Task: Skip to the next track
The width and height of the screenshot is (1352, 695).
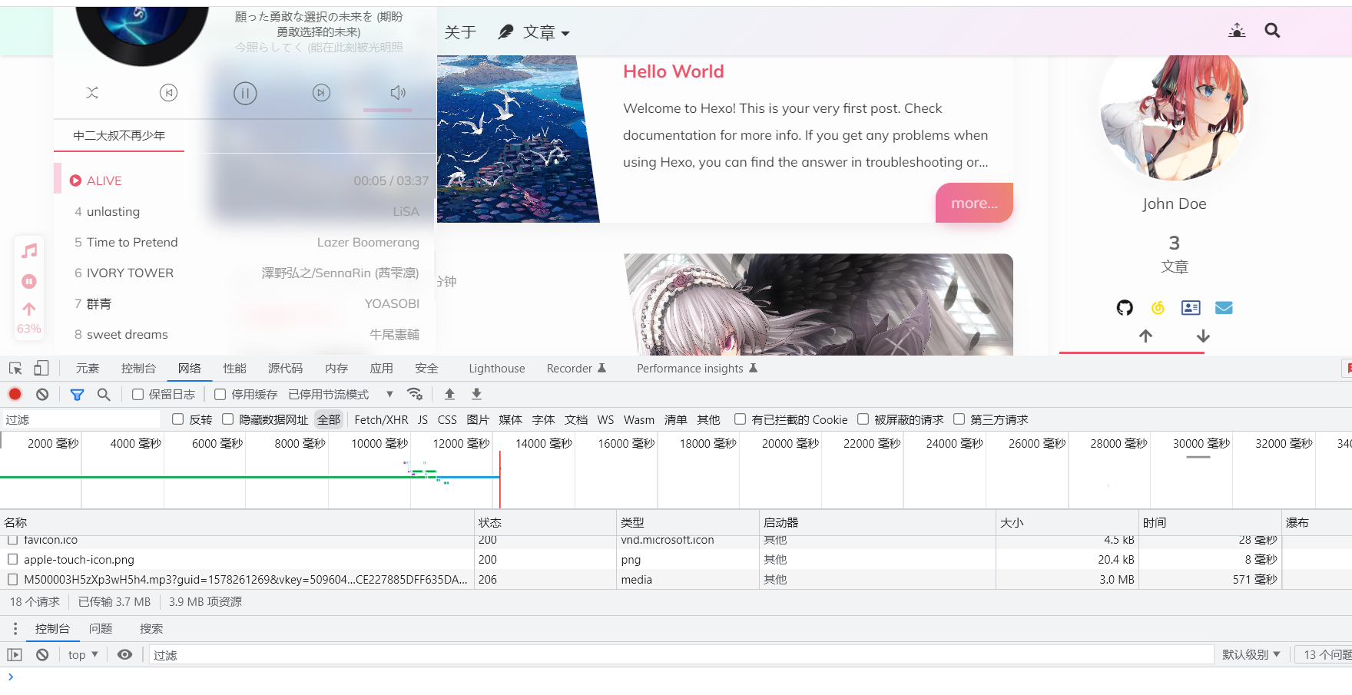Action: click(321, 93)
